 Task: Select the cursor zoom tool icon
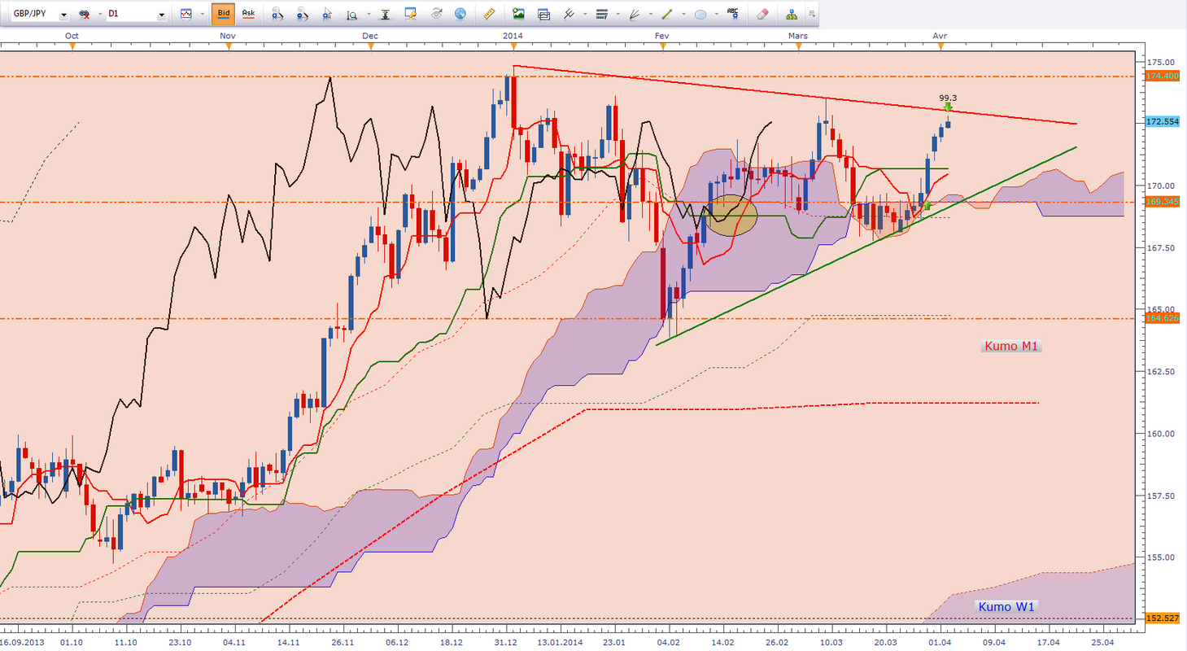(327, 14)
